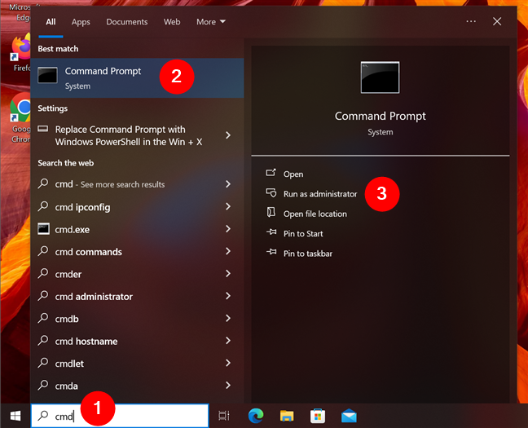This screenshot has width=528, height=428.
Task: Choose Pin to taskbar
Action: tap(308, 254)
